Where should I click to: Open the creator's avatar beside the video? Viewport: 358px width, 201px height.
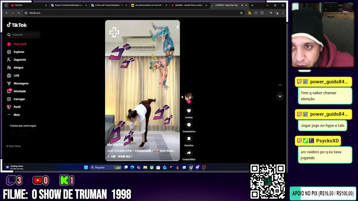point(189,97)
